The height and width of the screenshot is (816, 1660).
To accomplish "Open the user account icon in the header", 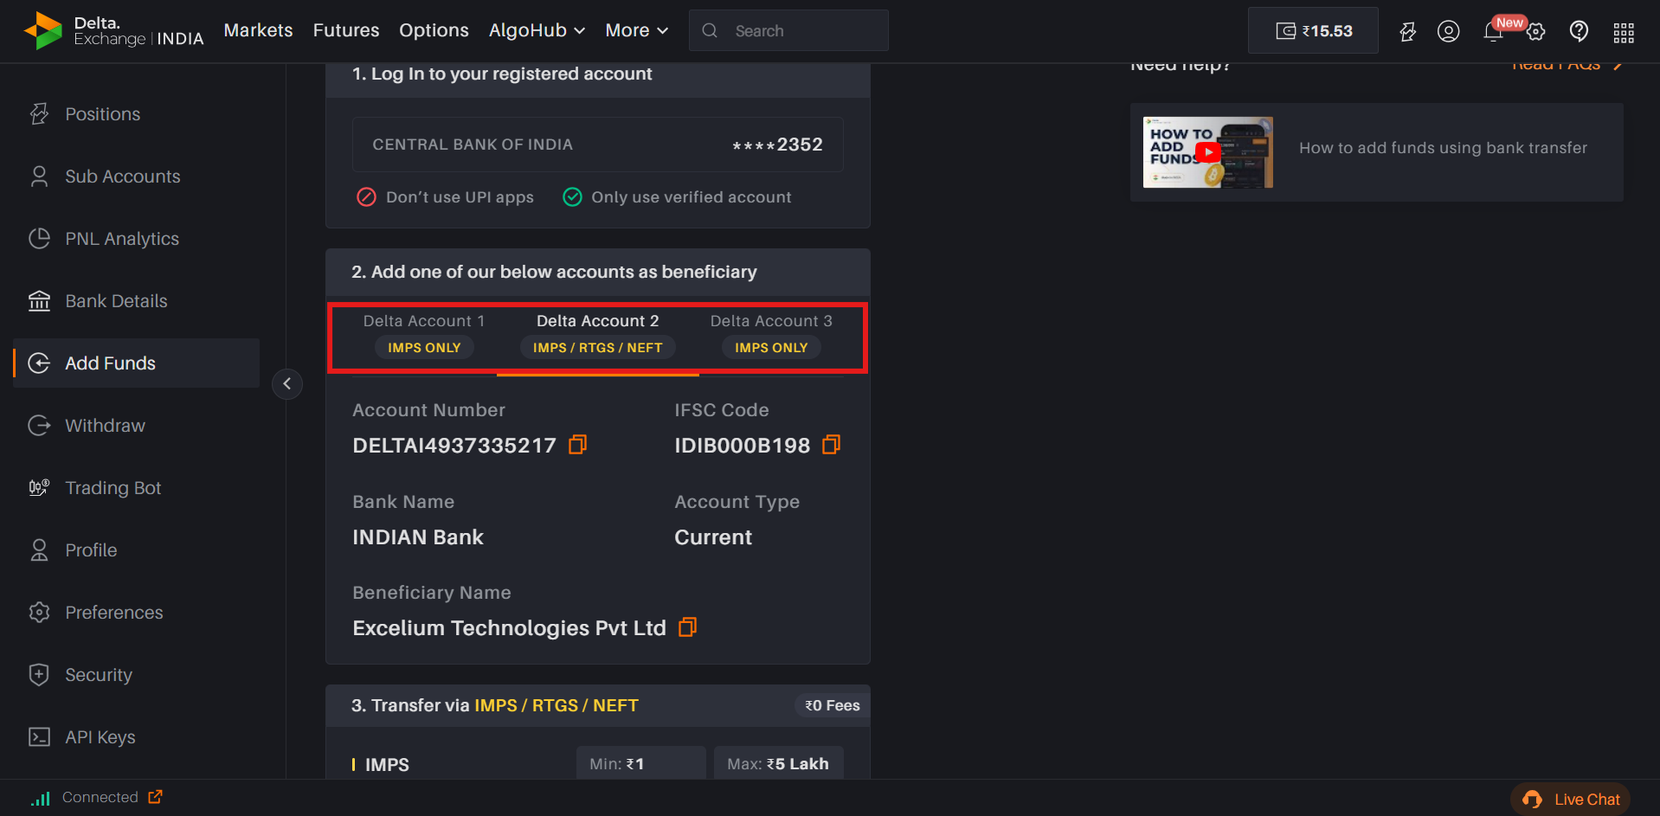I will pos(1448,31).
